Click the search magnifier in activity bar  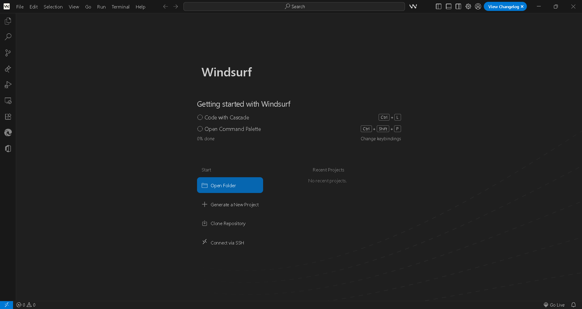click(8, 37)
